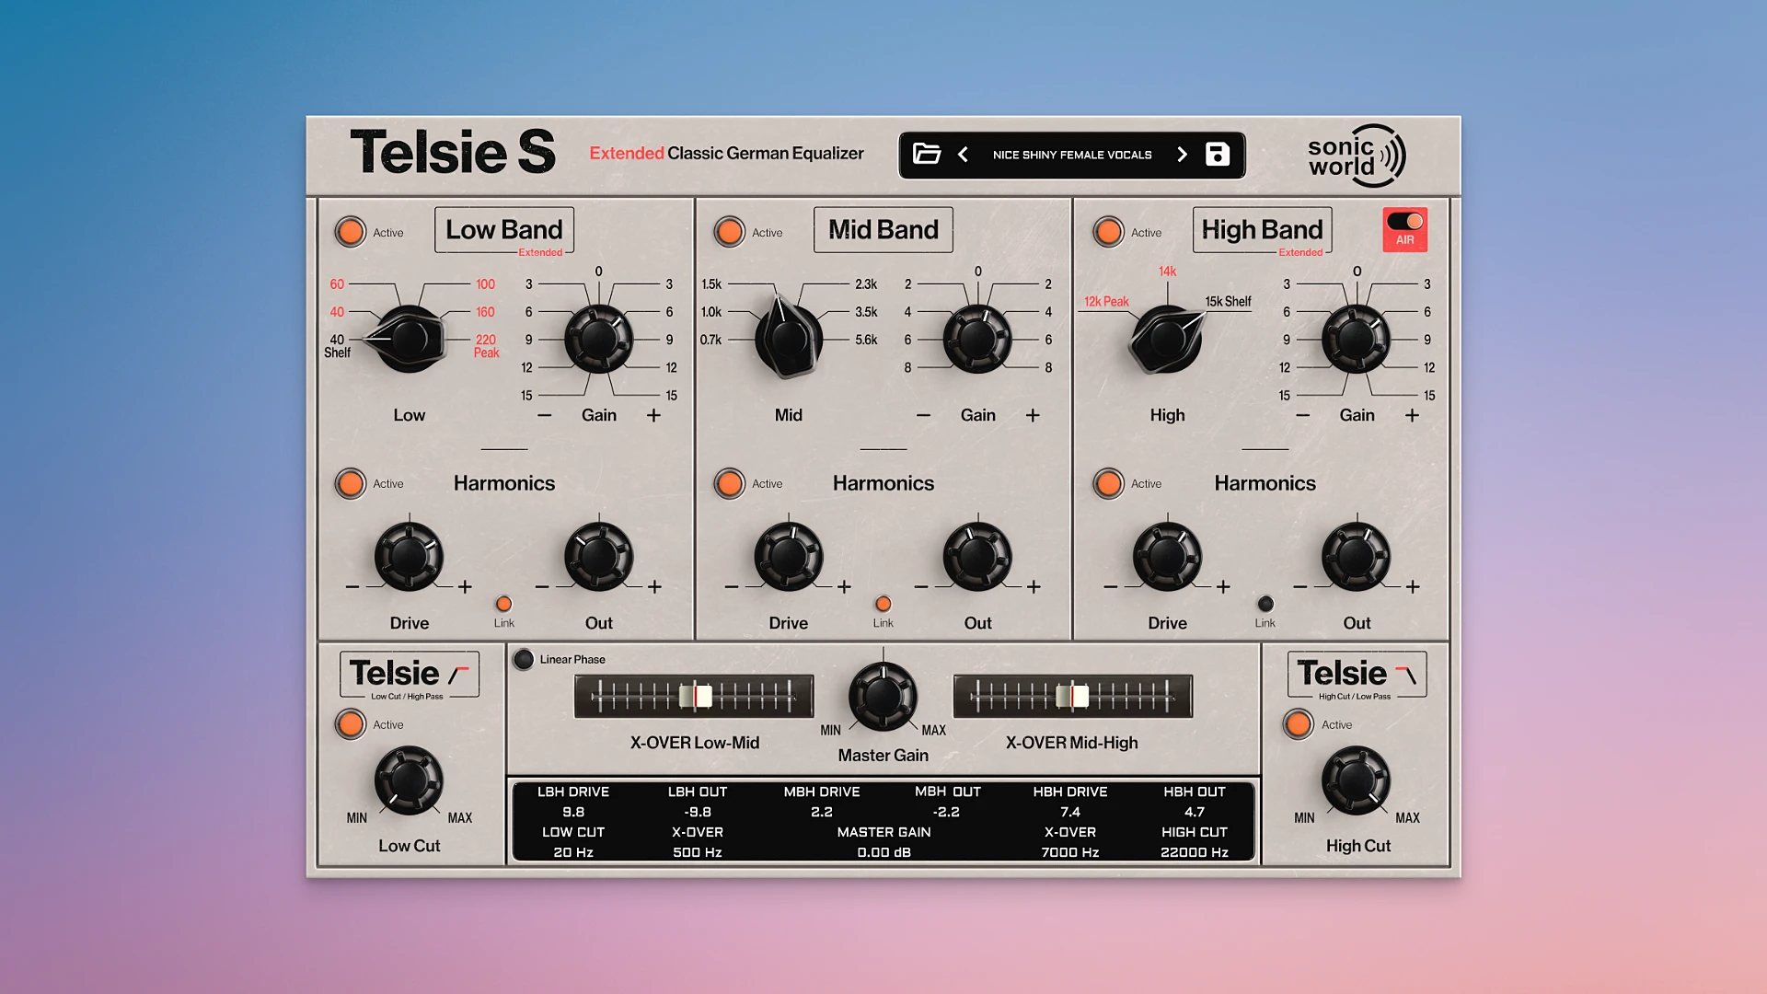1767x994 pixels.
Task: Select the High Band section header
Action: point(1262,229)
